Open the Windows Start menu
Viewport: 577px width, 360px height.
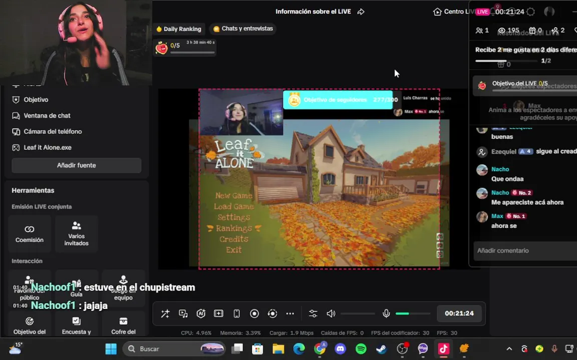point(111,348)
